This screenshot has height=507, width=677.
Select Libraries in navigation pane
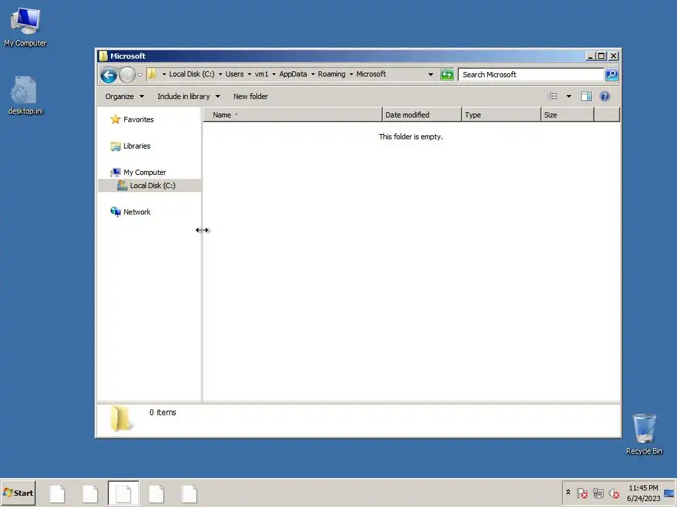pos(137,146)
